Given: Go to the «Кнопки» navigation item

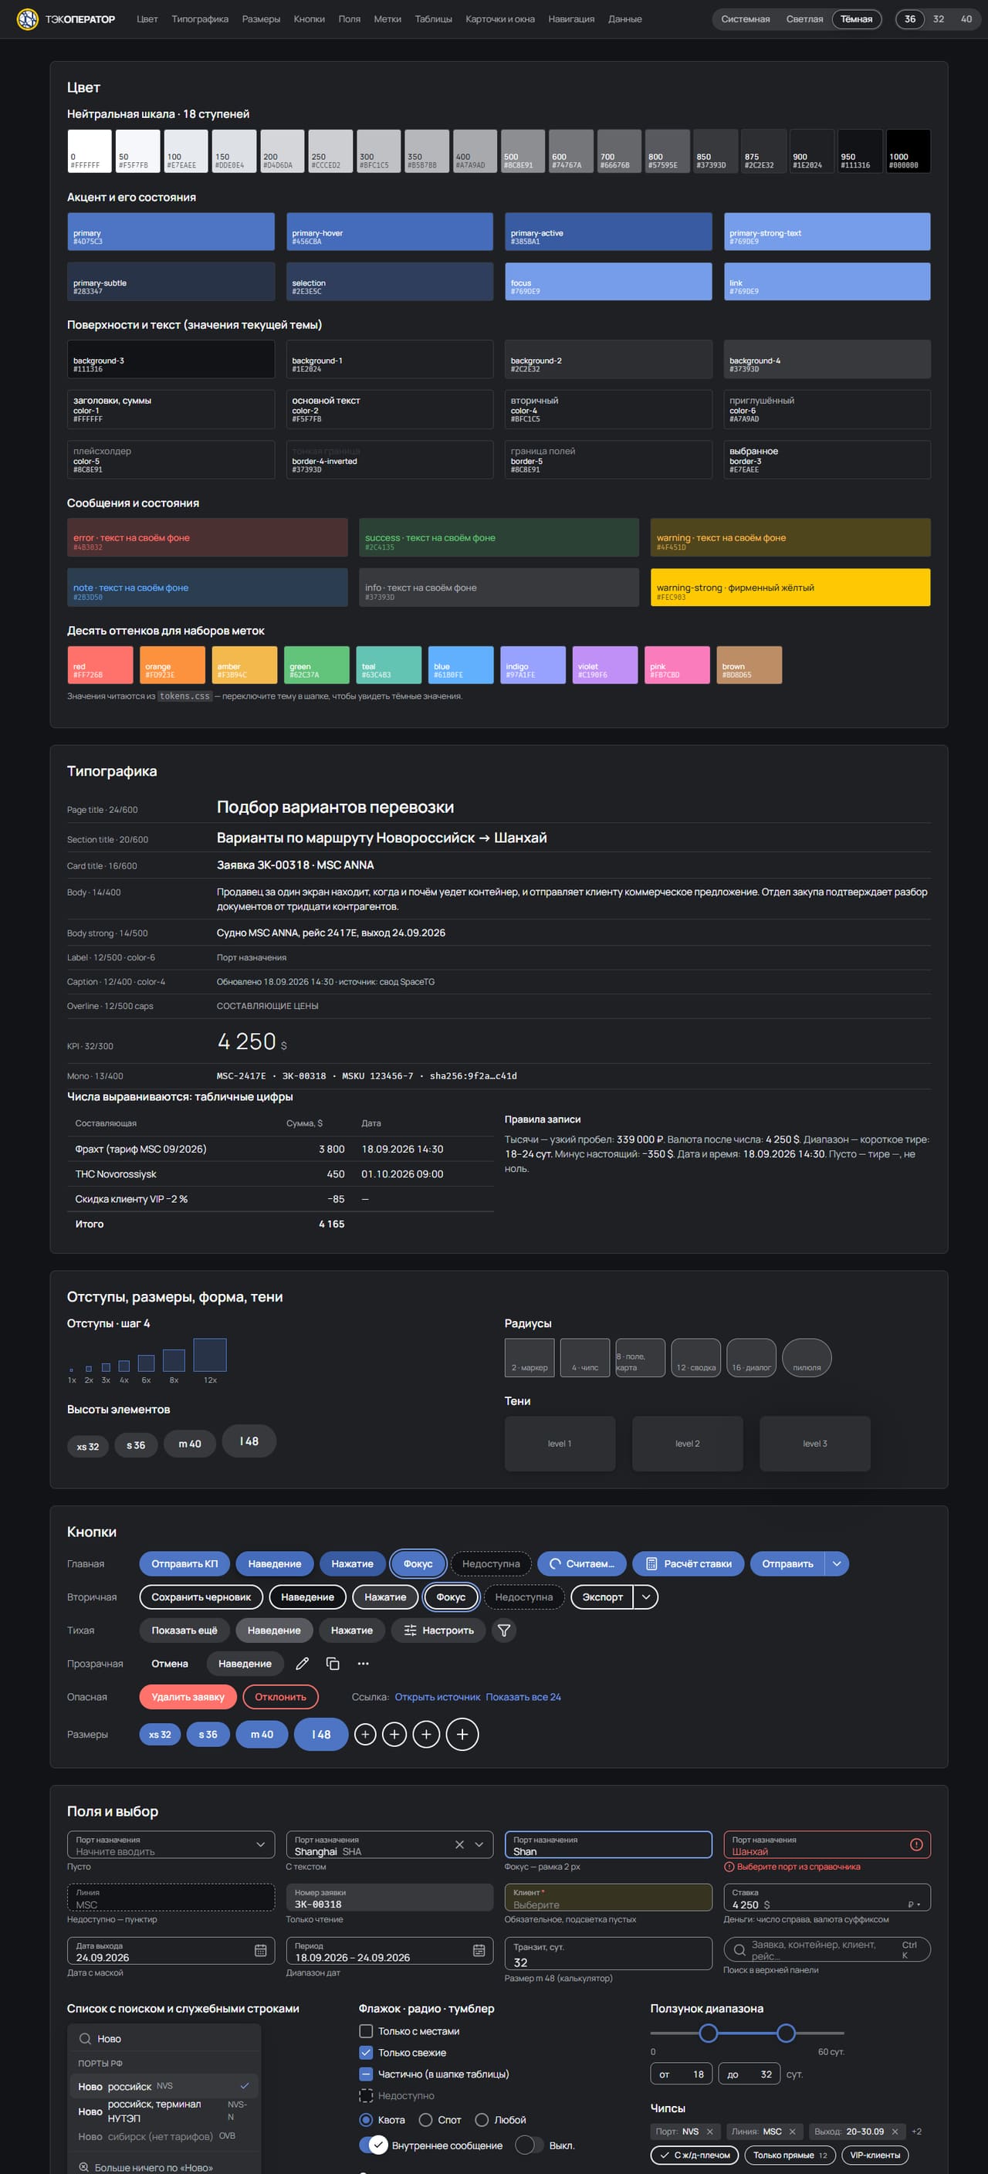Looking at the screenshot, I should (309, 19).
